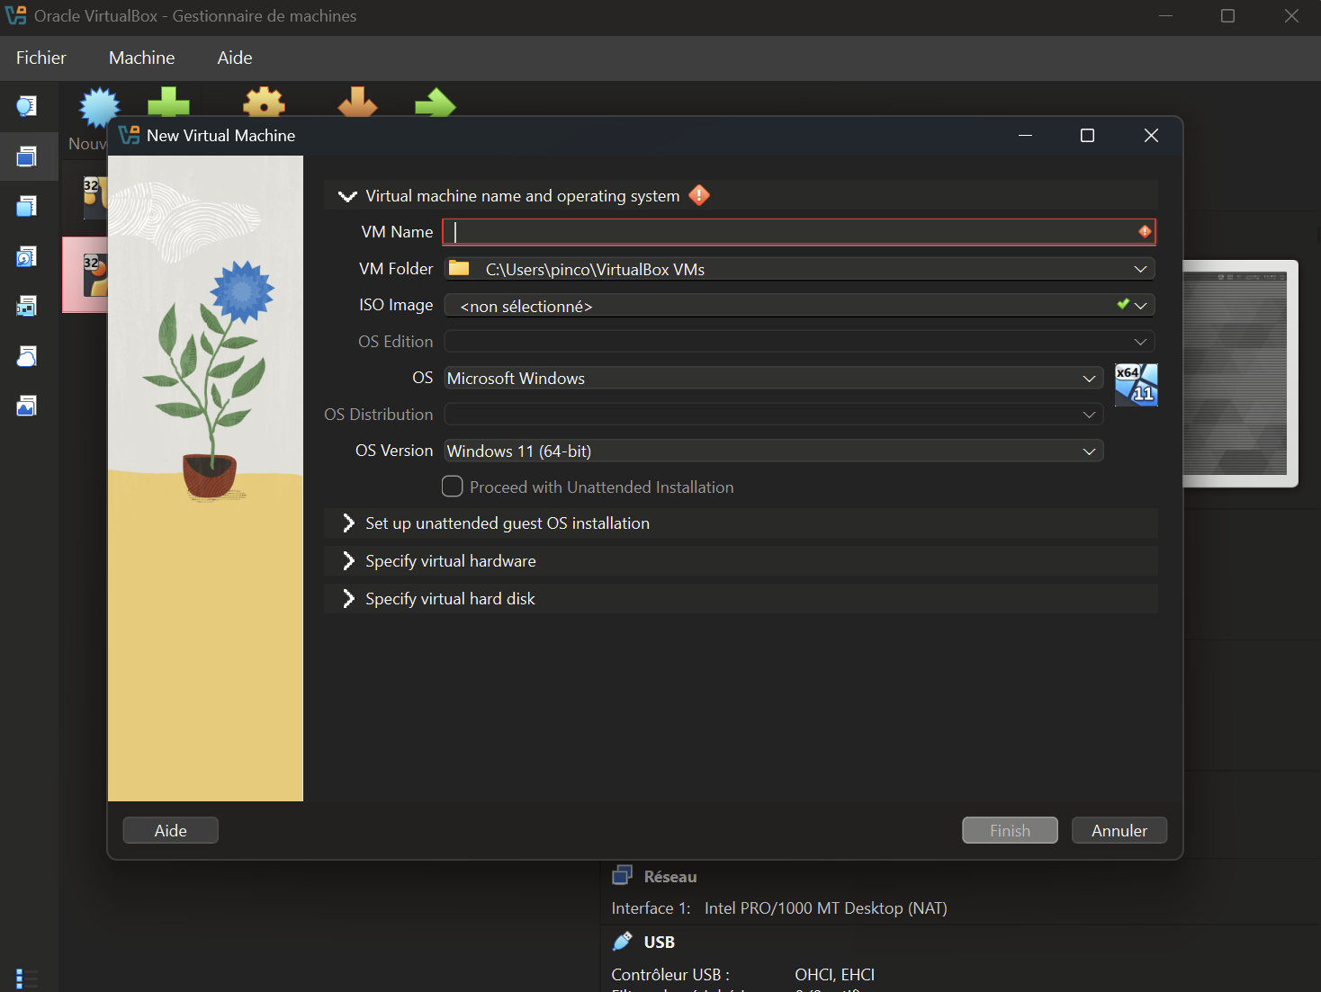Click the USB section heading
Viewport: 1321px width, 992px height.
pyautogui.click(x=660, y=943)
